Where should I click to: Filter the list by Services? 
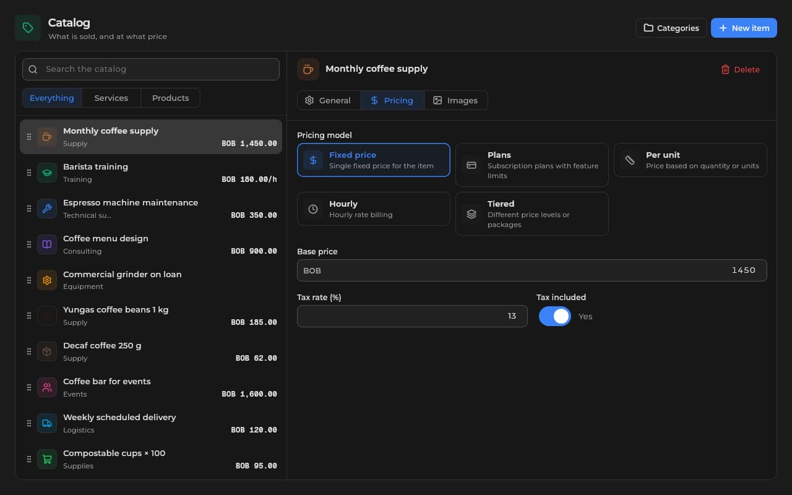tap(111, 98)
